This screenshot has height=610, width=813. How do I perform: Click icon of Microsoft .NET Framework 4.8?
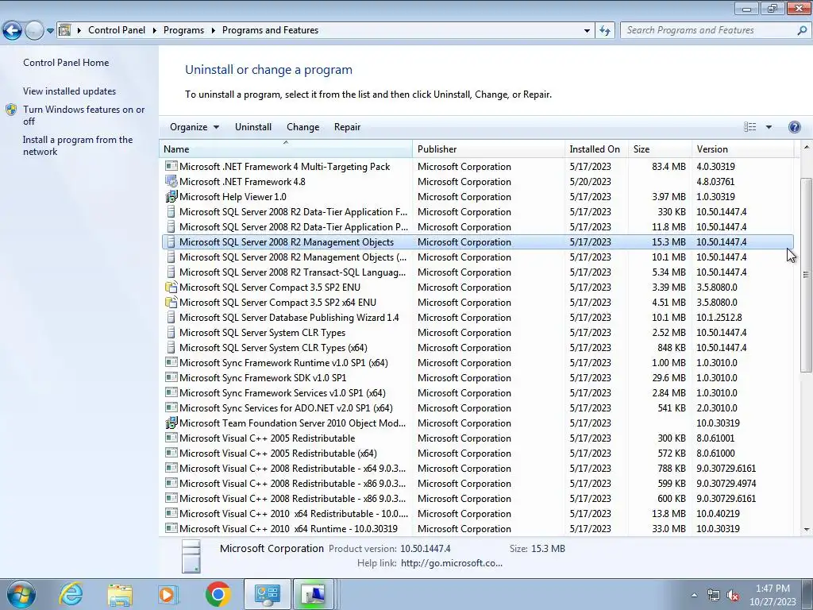(x=171, y=181)
